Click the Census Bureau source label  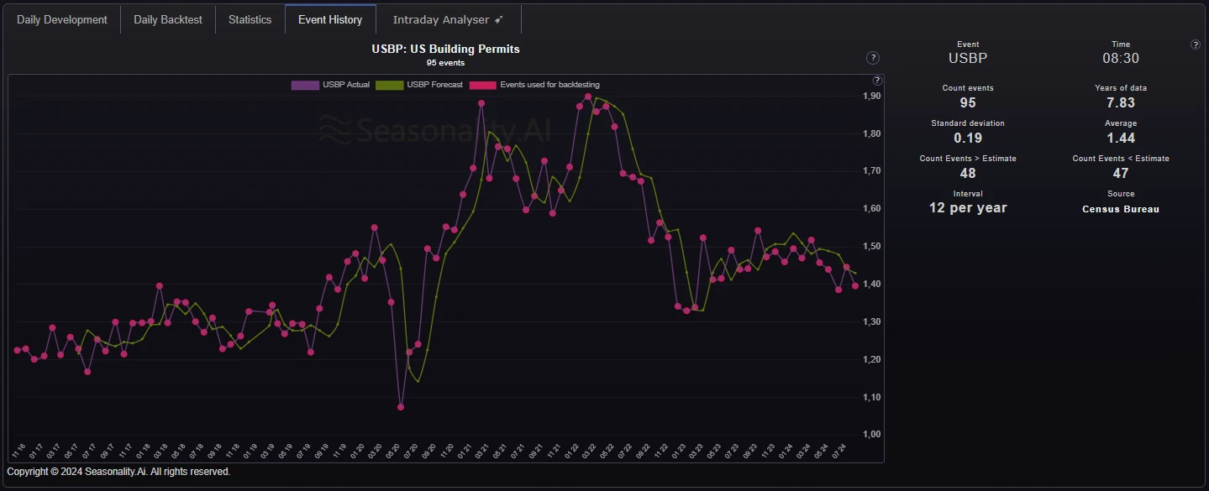click(x=1120, y=209)
